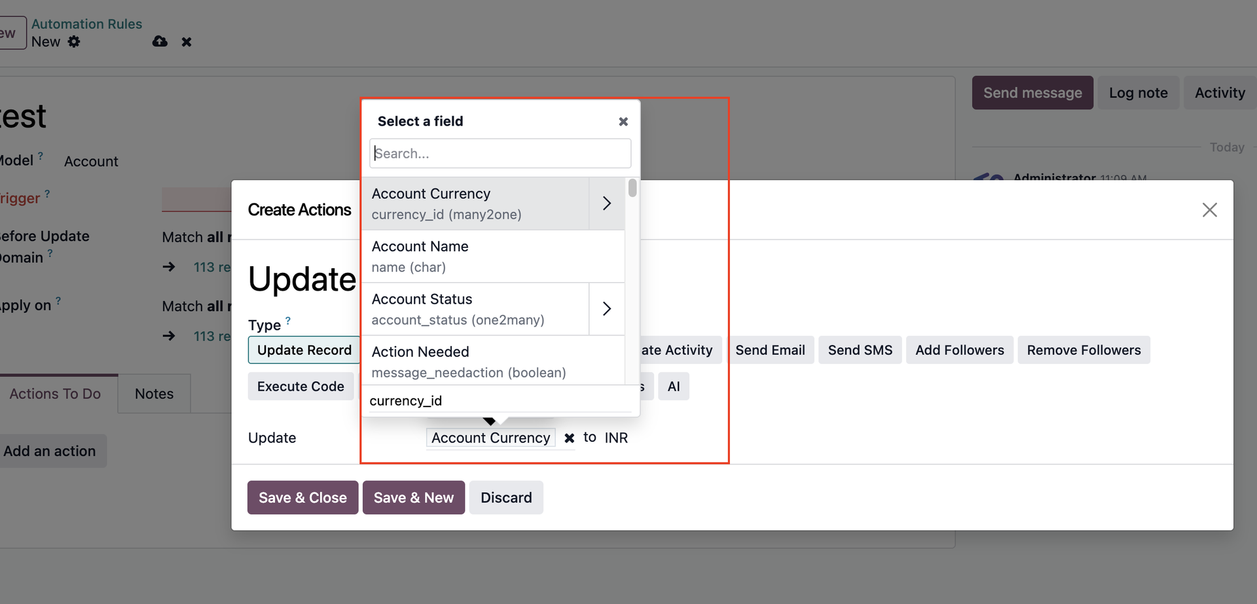The width and height of the screenshot is (1257, 604).
Task: Show help tooltip for Domain
Action: click(50, 253)
